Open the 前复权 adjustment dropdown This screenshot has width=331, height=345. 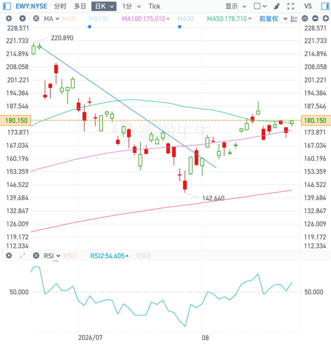point(273,19)
